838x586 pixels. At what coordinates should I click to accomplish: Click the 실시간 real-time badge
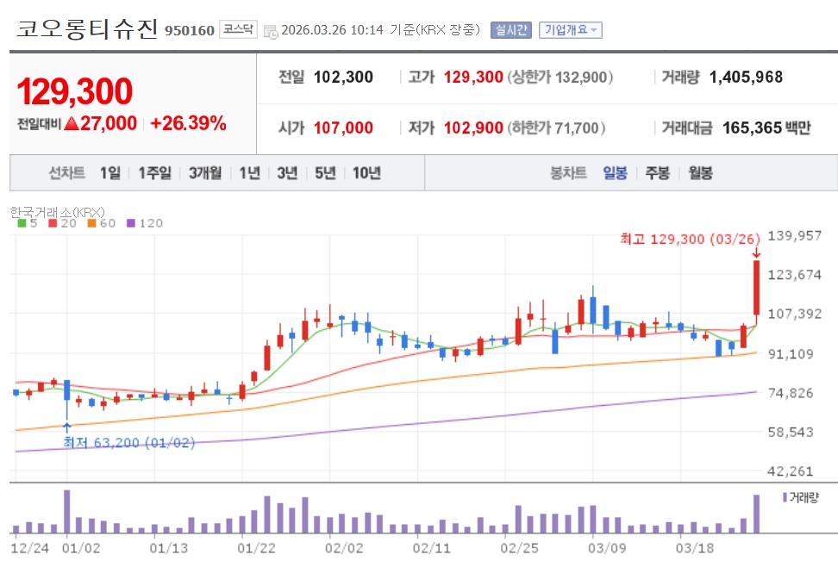coord(511,30)
